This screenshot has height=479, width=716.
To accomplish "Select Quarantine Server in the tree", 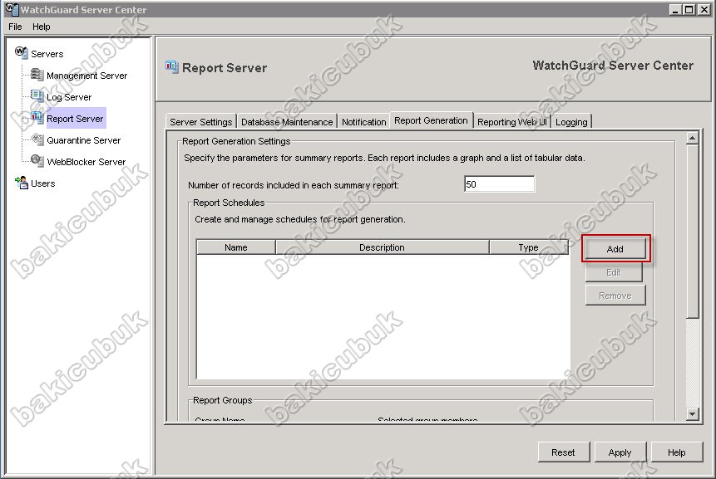I will pyautogui.click(x=83, y=140).
